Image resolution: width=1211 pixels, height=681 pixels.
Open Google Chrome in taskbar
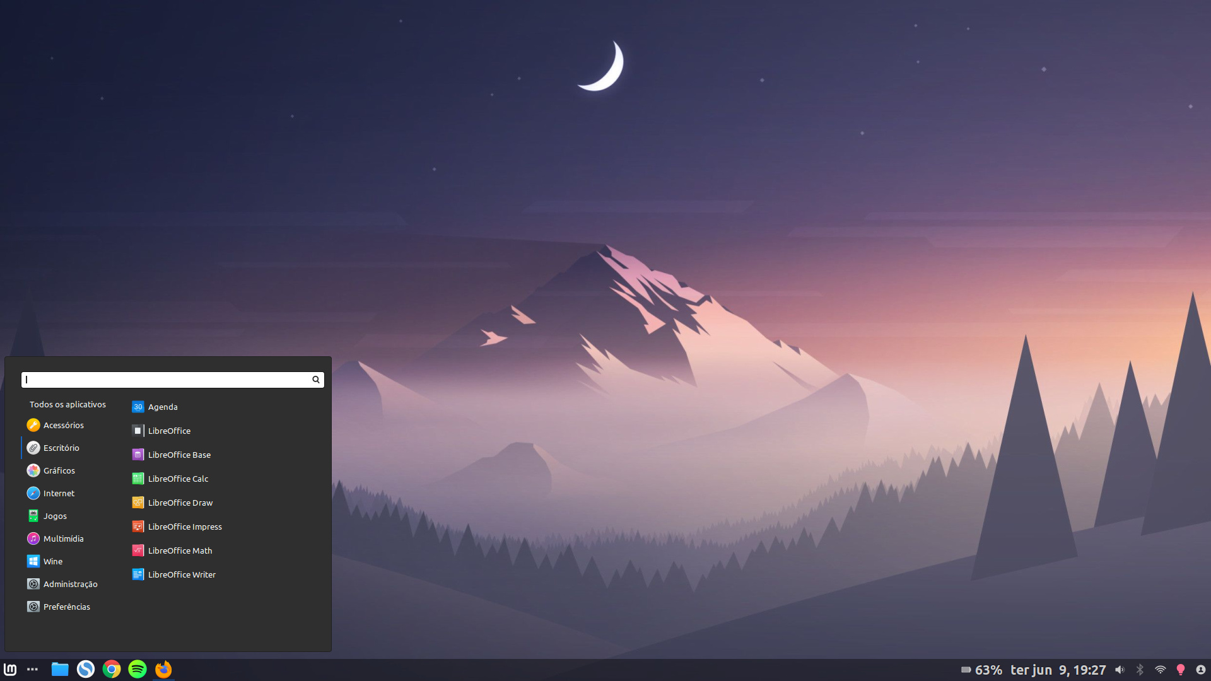click(112, 669)
